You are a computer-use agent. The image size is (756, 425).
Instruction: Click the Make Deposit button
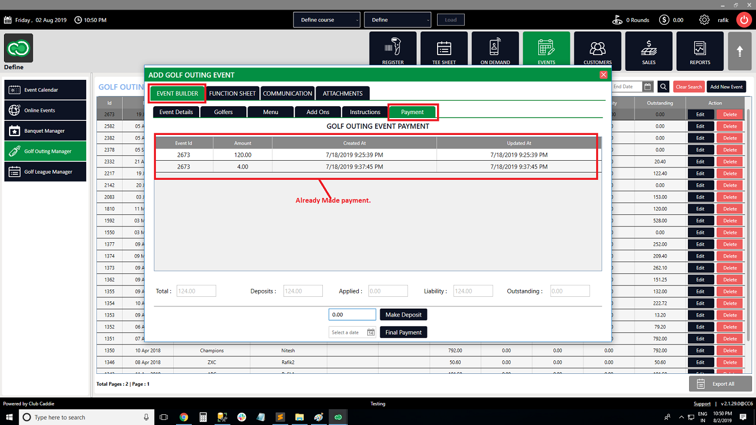pos(403,315)
